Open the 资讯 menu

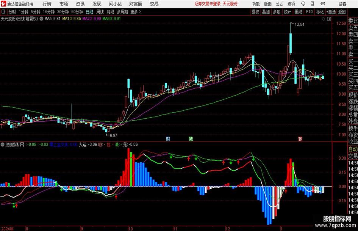pyautogui.click(x=80, y=4)
